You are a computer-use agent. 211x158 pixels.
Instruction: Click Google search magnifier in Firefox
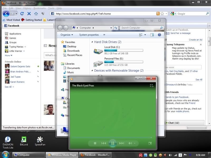coord(207,14)
